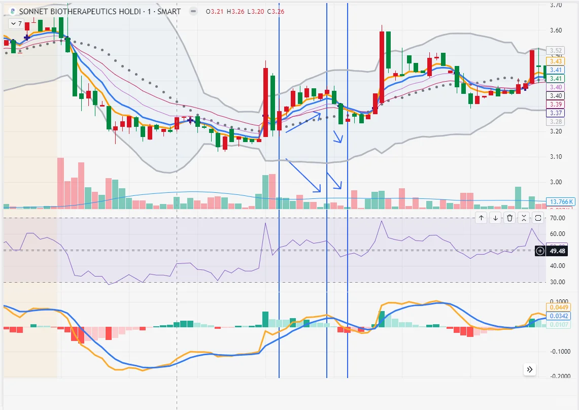Select the blue 3.41 price label
Image resolution: width=579 pixels, height=410 pixels.
coord(555,70)
